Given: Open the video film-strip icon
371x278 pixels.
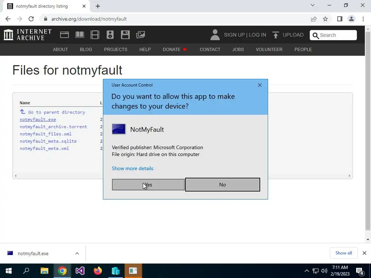Looking at the screenshot, I should click(x=95, y=35).
